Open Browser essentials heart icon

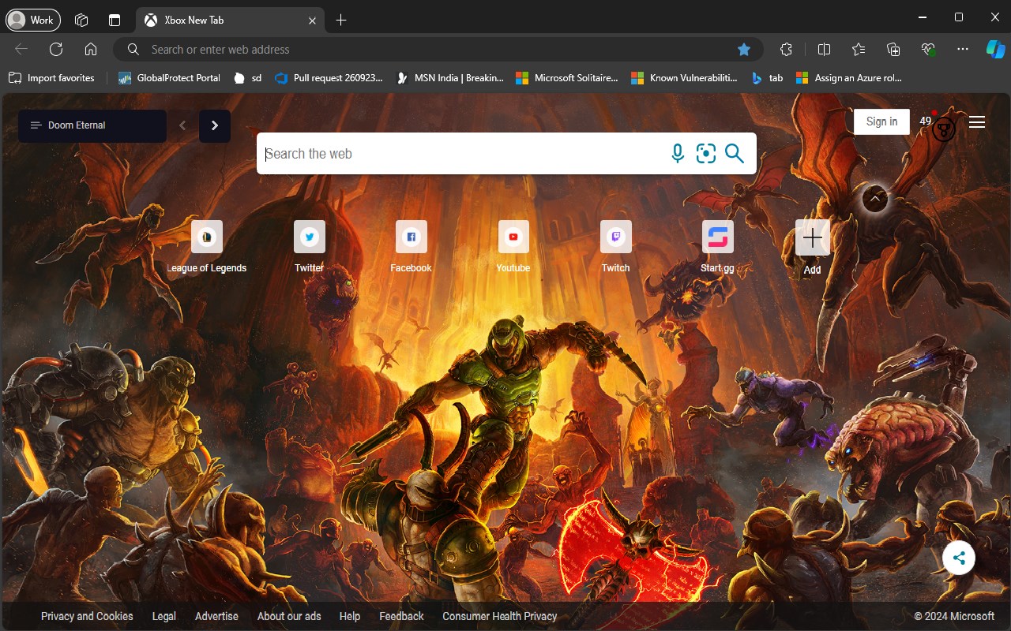(928, 49)
